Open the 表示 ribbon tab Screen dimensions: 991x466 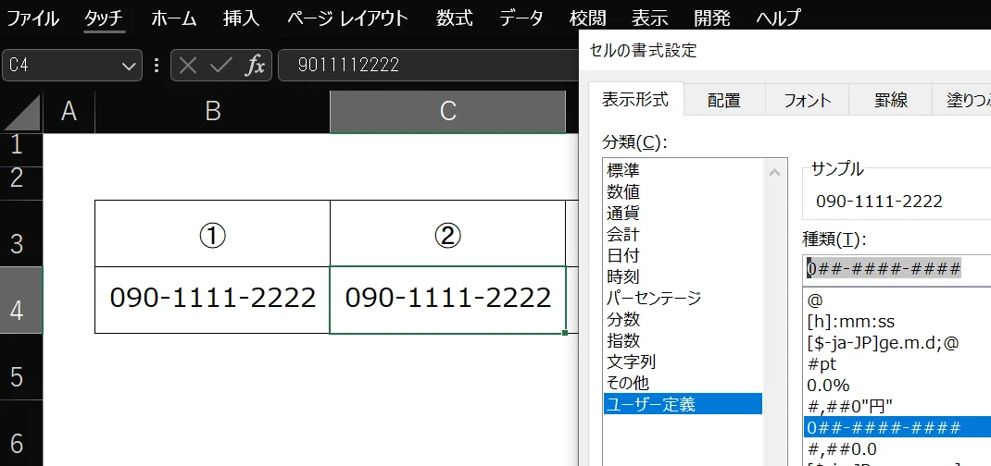tap(650, 18)
